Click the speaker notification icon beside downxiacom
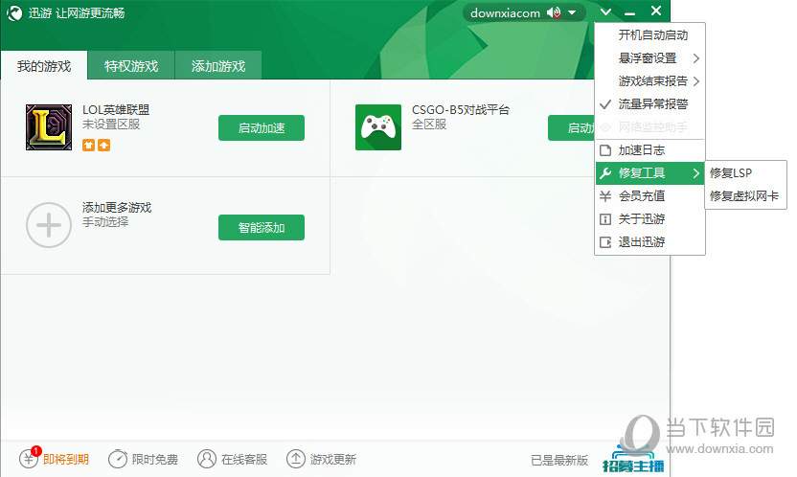This screenshot has width=797, height=477. click(554, 12)
